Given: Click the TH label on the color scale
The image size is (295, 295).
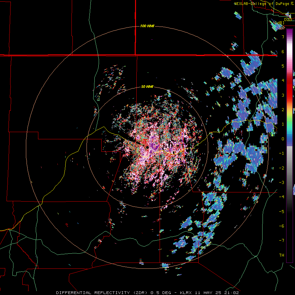Looking at the screenshot, I should 282,255.
